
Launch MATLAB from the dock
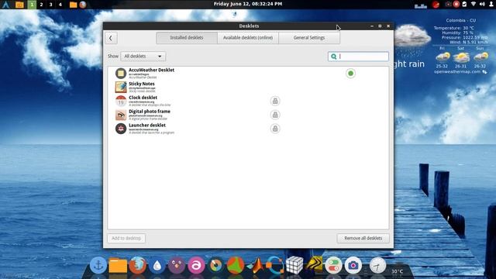tap(256, 265)
